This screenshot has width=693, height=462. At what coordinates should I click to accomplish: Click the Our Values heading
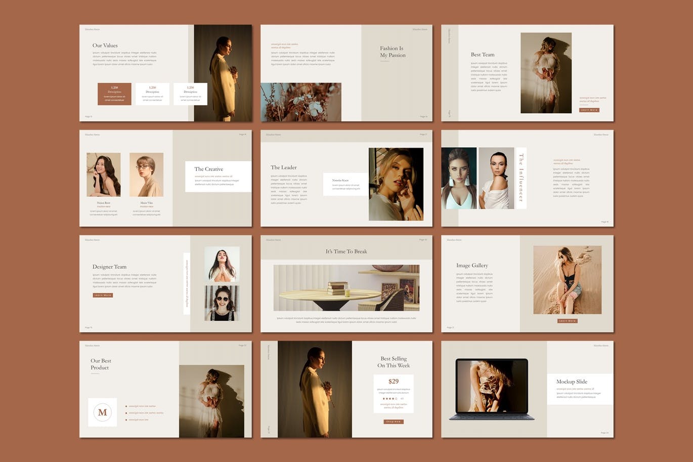click(x=105, y=46)
